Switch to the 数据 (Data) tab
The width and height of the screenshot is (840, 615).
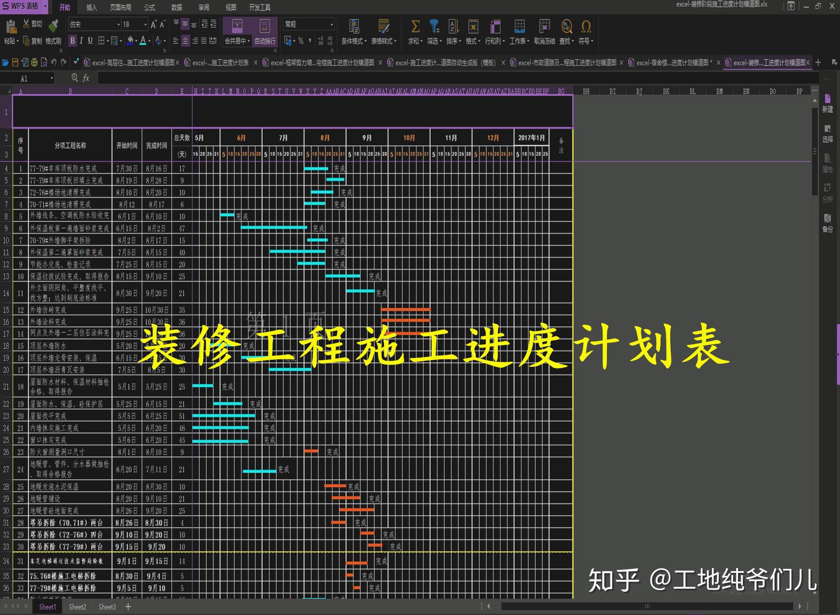(177, 7)
